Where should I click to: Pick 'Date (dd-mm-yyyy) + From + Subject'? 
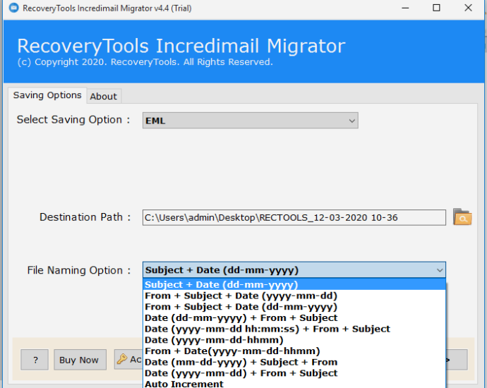(x=241, y=318)
